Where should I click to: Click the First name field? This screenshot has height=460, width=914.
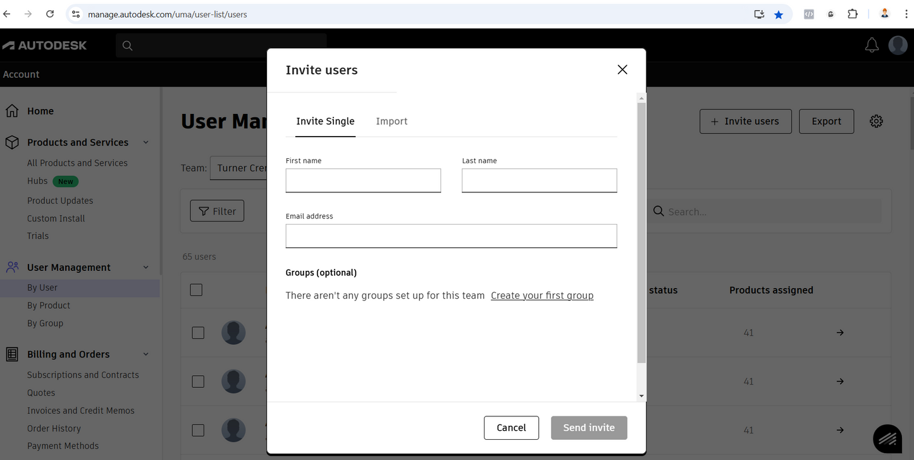363,180
